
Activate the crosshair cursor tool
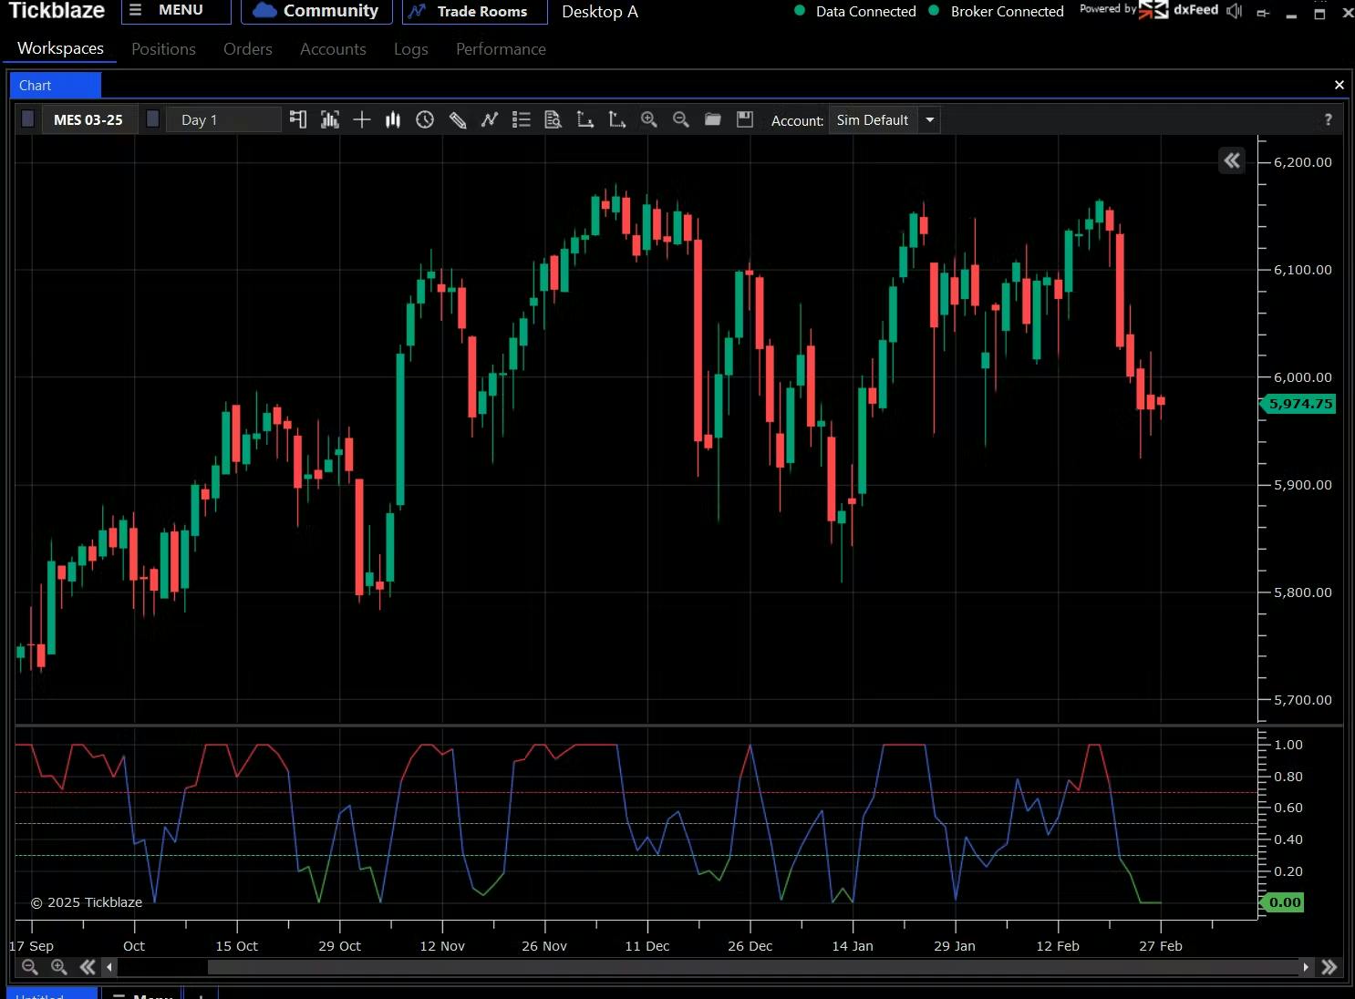point(362,119)
